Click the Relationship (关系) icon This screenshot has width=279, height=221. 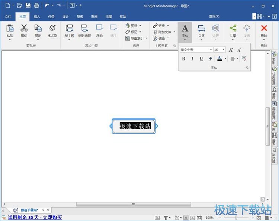201,28
